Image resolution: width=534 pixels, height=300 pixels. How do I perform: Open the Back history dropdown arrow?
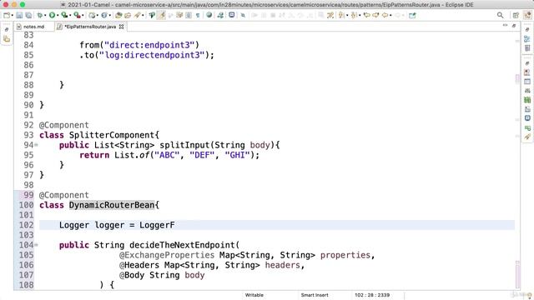tap(390, 15)
